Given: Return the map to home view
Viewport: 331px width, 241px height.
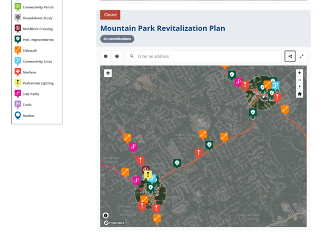Looking at the screenshot, I should coord(300,94).
